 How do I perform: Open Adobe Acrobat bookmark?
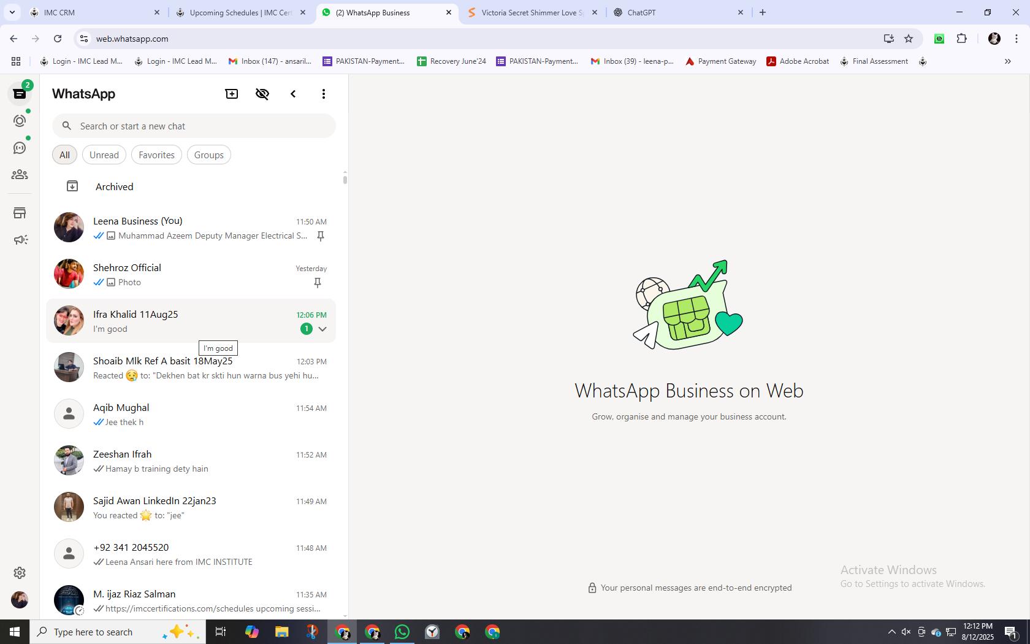(798, 61)
